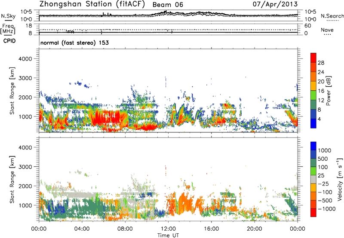
Task: Click the 'Nave' legend label
Action: pyautogui.click(x=327, y=30)
